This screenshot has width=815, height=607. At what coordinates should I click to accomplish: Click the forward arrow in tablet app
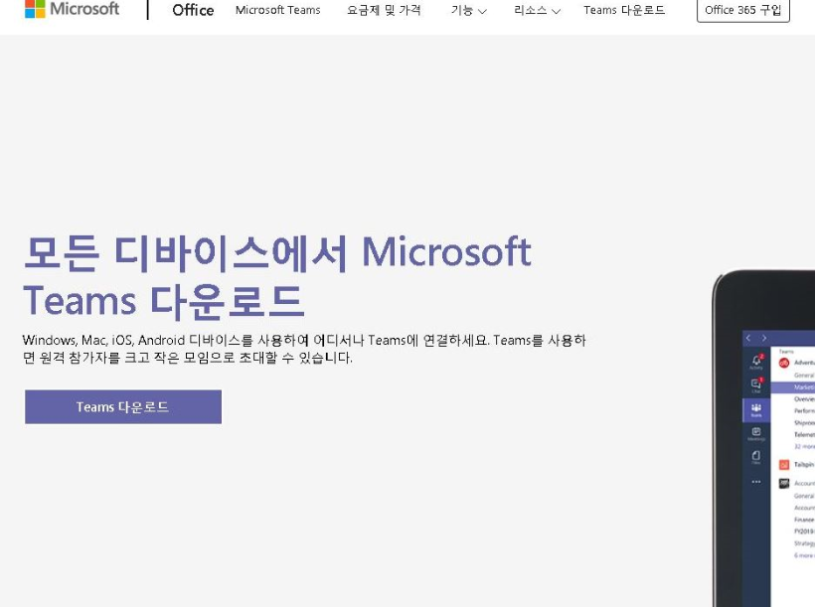tap(764, 339)
